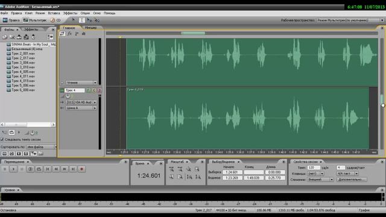
Task: Switch to the Эффекты panel tab
Action: click(31, 30)
